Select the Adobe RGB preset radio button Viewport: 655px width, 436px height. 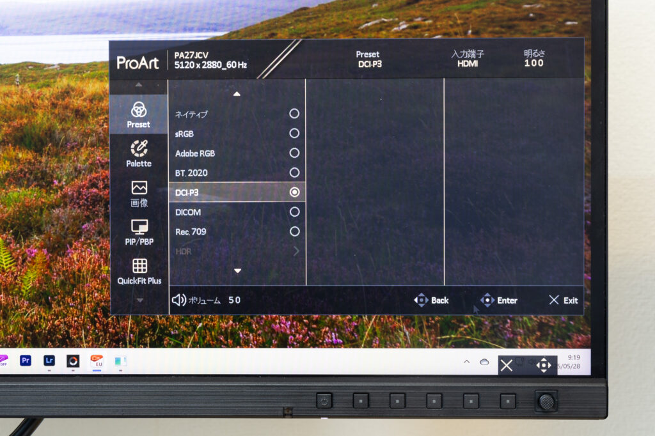(x=294, y=153)
